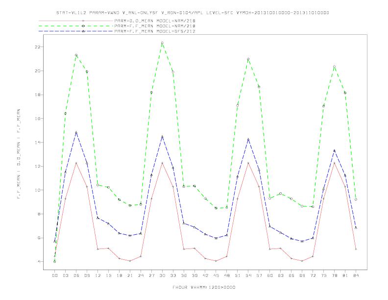The height and width of the screenshot is (300, 388).
Task: Click blue triangle marker at final hour 84
Action: pos(356,227)
